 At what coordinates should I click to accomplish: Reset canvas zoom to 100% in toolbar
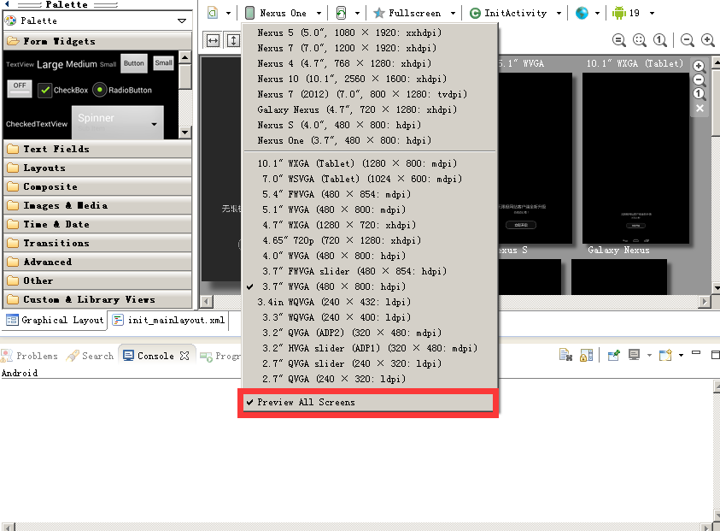click(660, 40)
